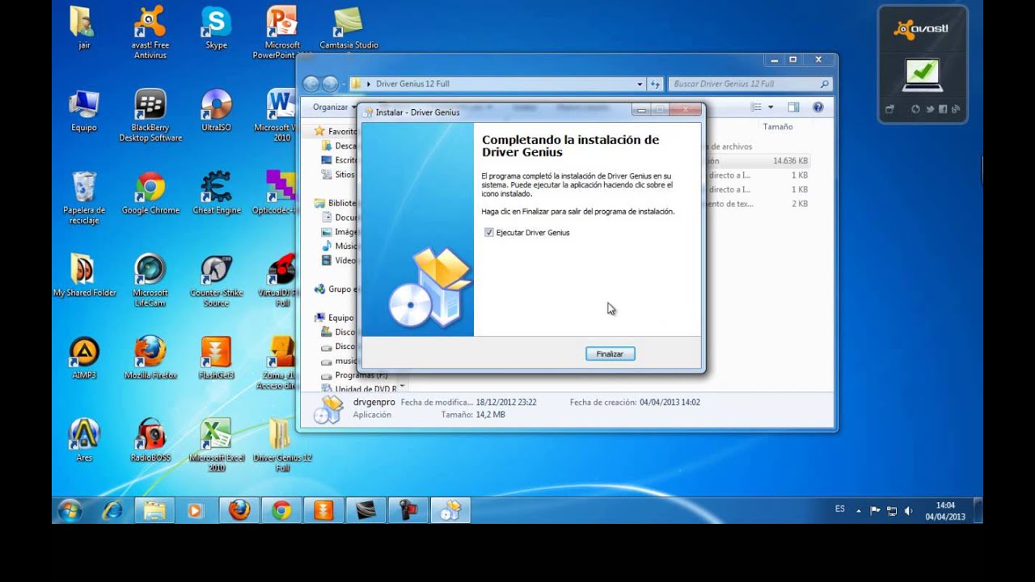Image resolution: width=1035 pixels, height=582 pixels.
Task: Open the jair user folder icon
Action: point(84,28)
